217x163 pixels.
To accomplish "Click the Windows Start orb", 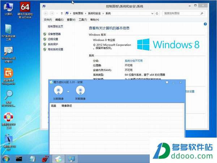I will (6, 159).
